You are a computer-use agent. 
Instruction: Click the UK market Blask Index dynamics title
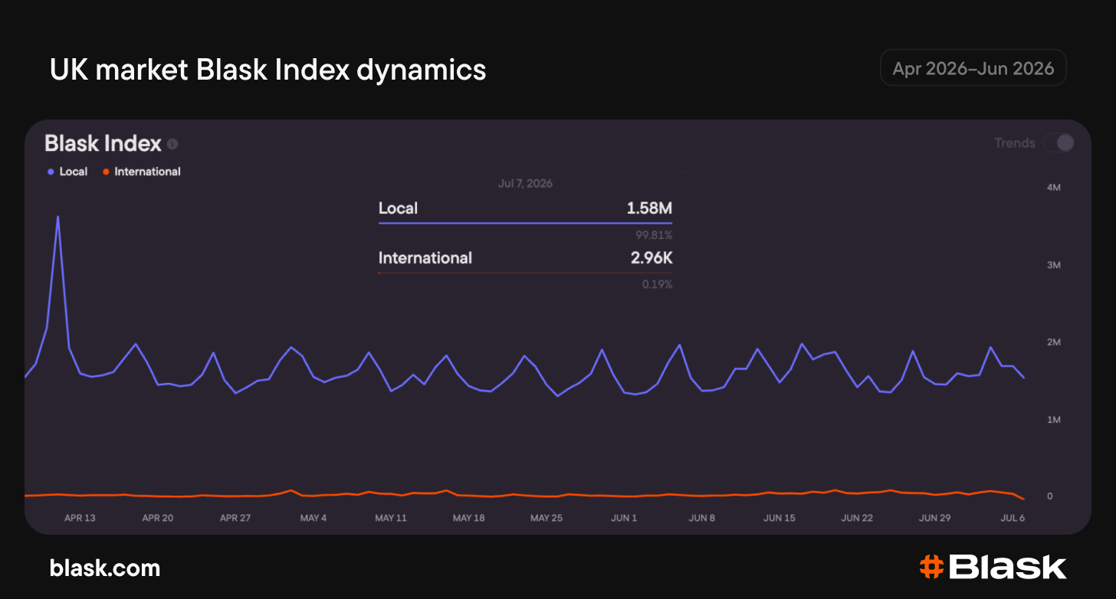click(268, 70)
